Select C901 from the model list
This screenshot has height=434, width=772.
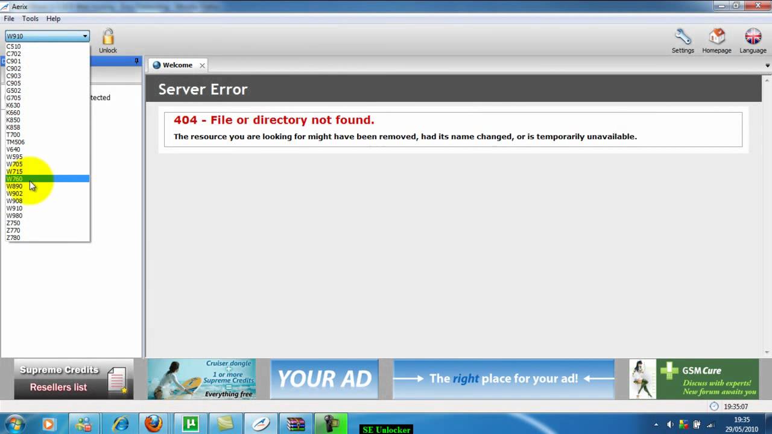coord(48,61)
